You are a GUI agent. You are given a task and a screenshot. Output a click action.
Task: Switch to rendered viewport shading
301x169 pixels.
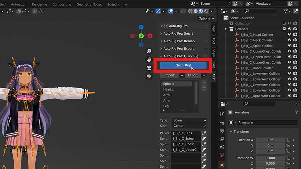point(206,11)
